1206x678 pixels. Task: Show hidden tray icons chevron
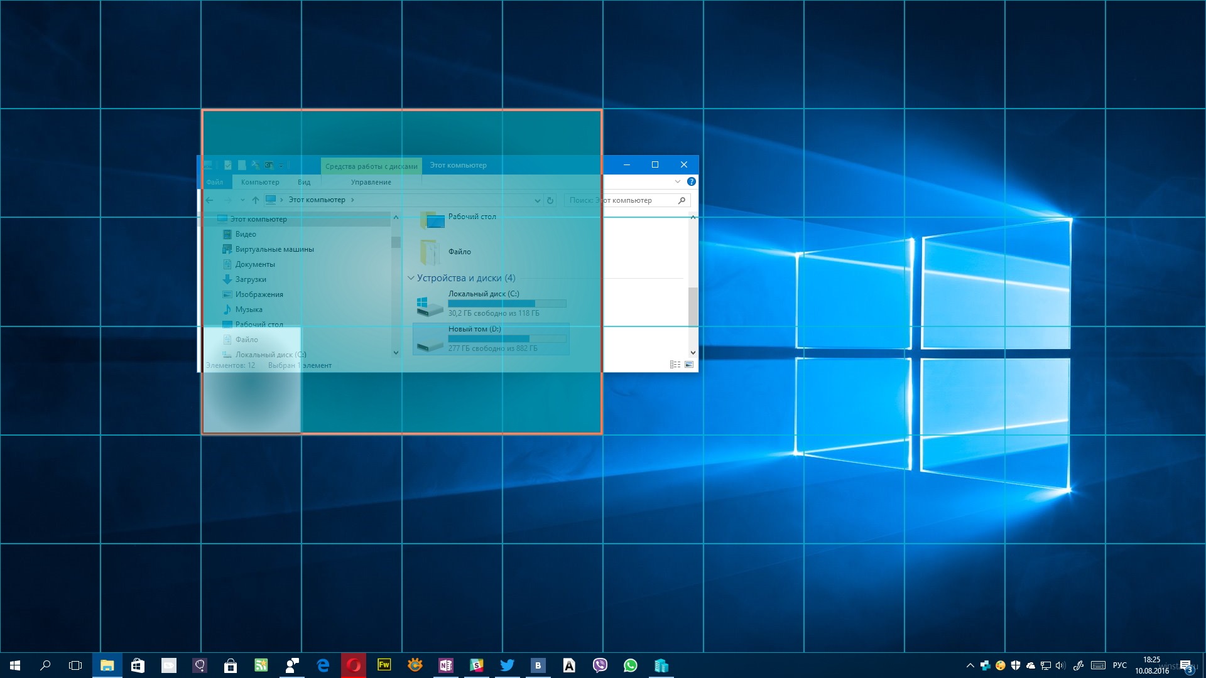(970, 665)
